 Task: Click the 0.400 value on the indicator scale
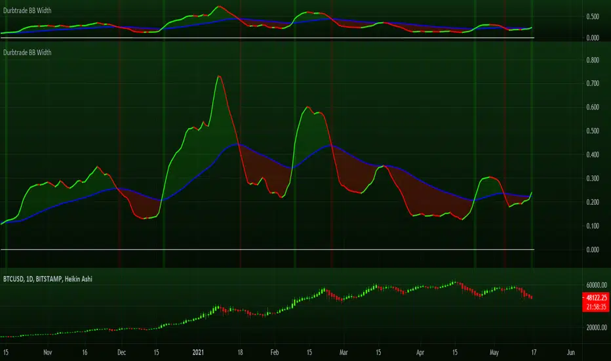tap(593, 155)
